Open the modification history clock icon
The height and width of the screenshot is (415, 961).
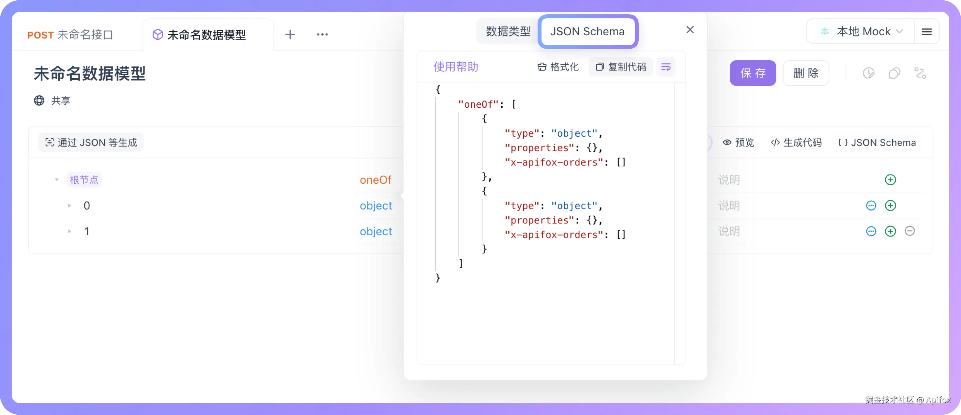pyautogui.click(x=869, y=73)
